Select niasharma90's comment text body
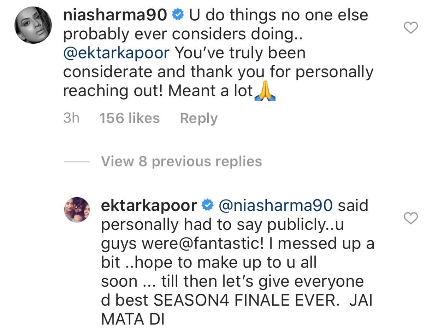The width and height of the screenshot is (444, 333). 218,53
